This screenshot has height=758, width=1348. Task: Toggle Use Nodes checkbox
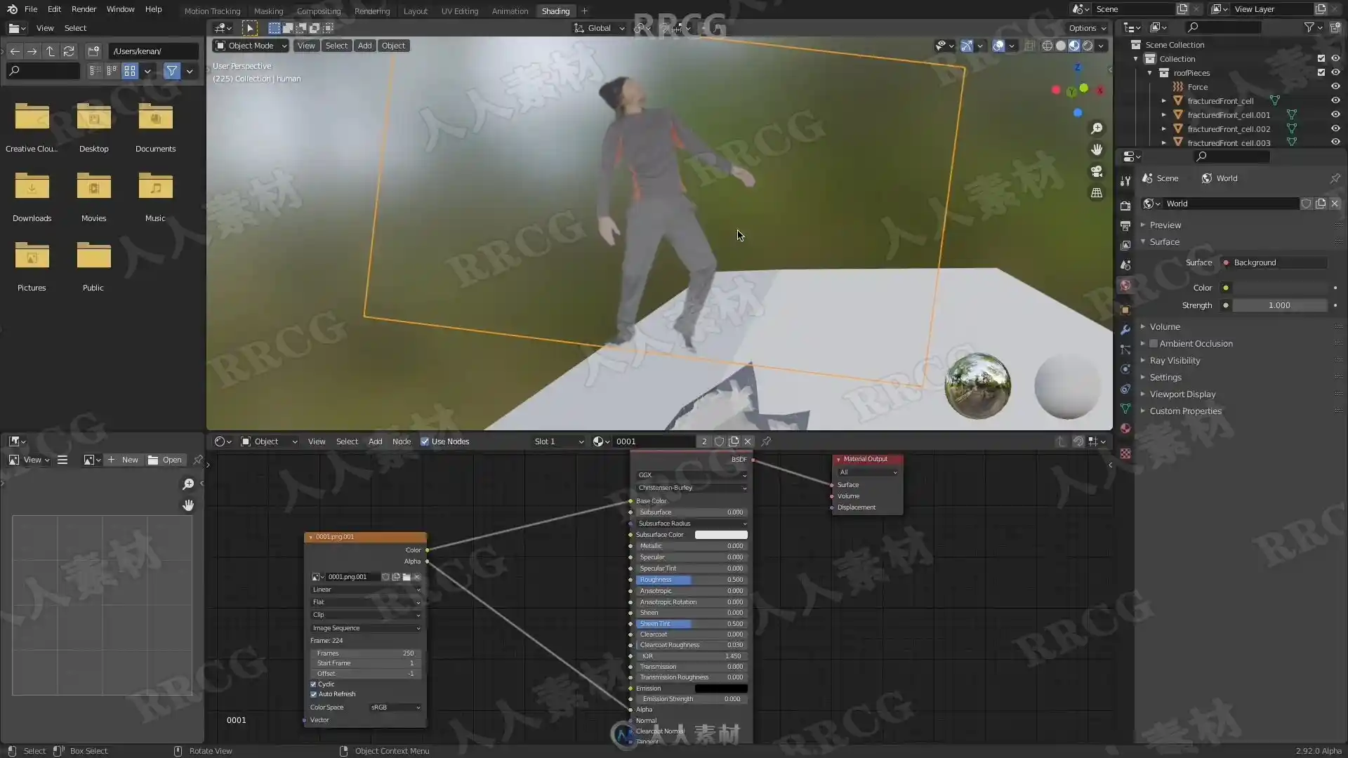point(425,441)
